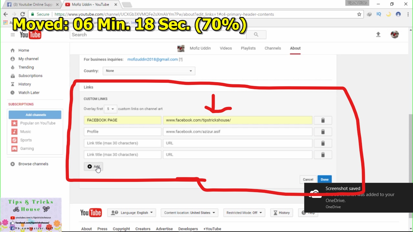
Task: Close the Mofiz Uddin browser tab
Action: 115,5
